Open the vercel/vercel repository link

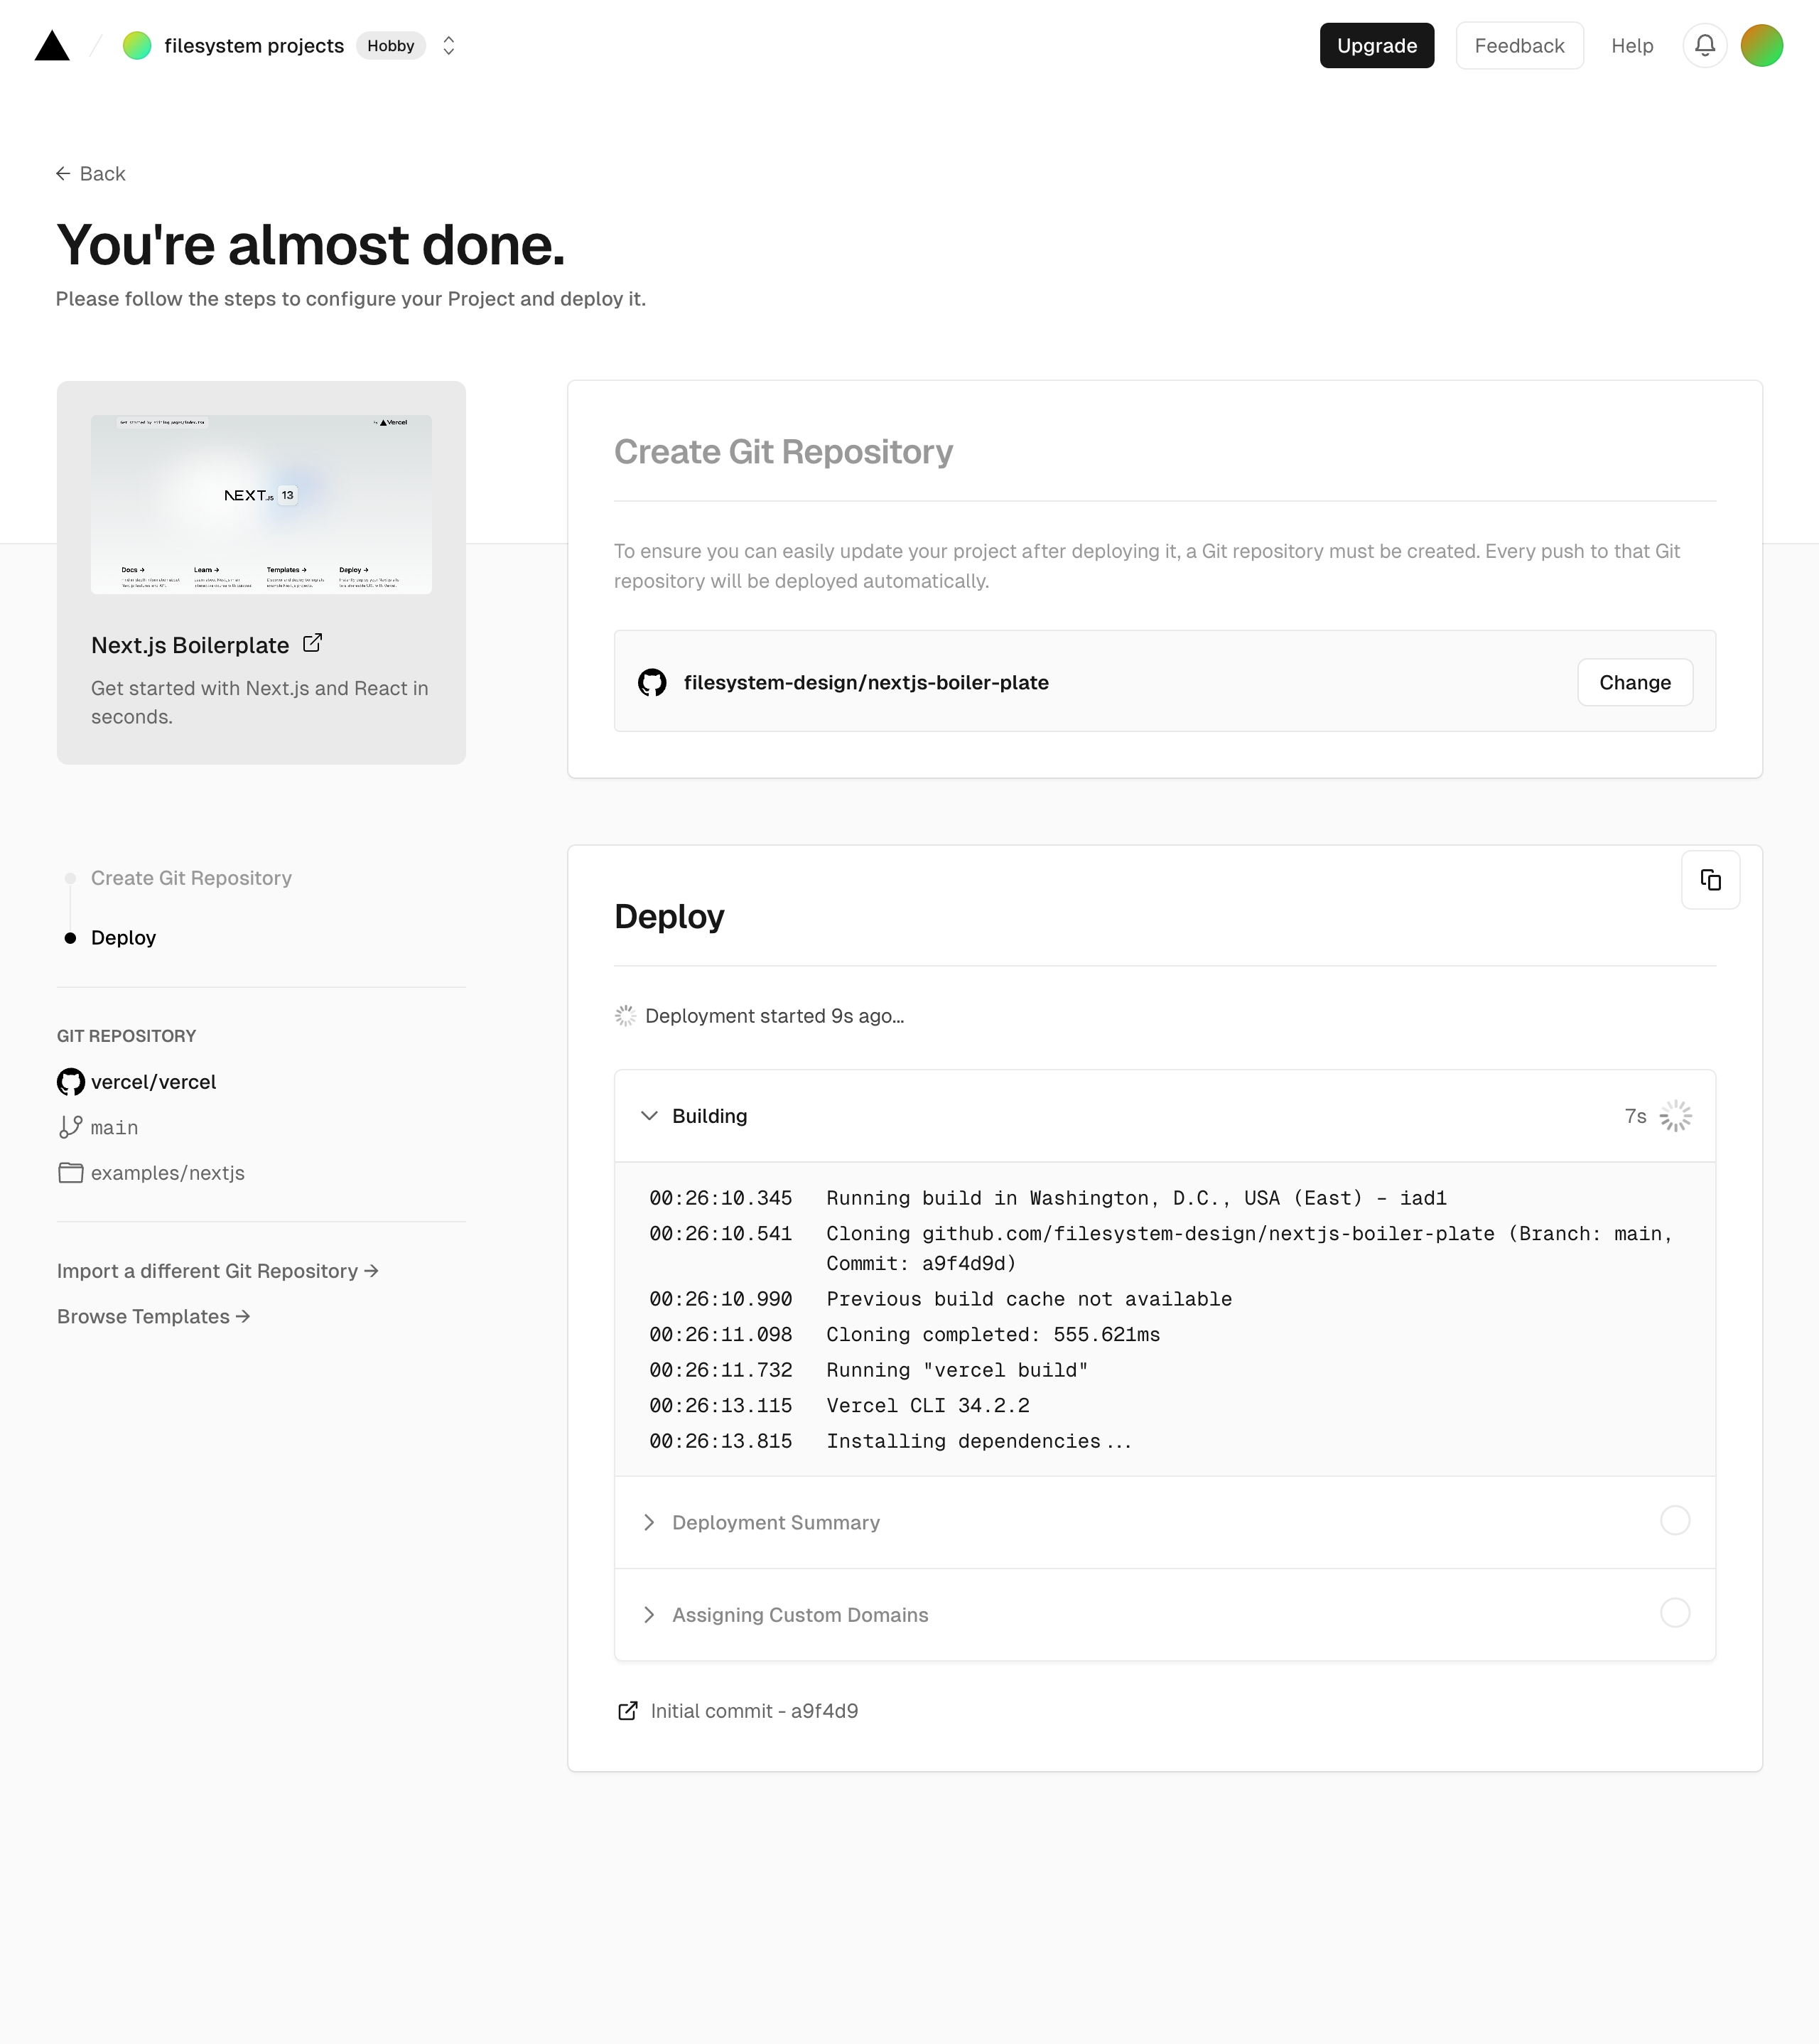click(x=153, y=1082)
